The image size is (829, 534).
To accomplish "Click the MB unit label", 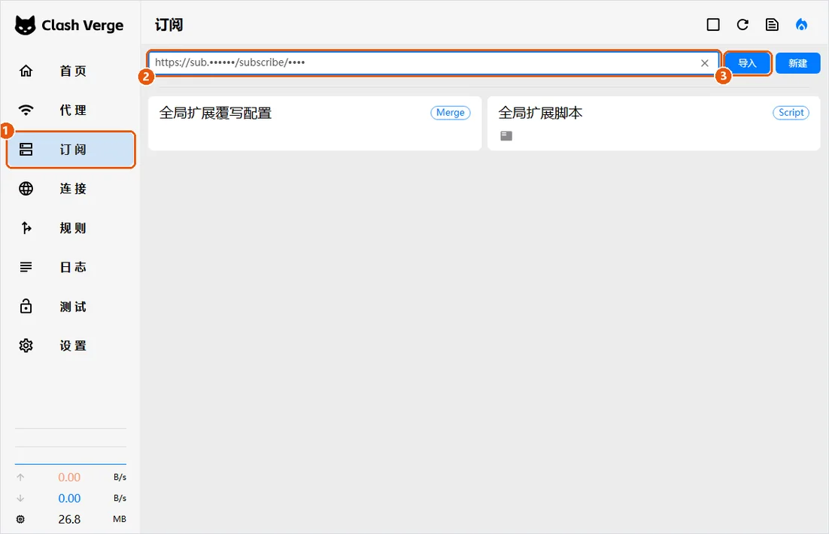I will [120, 519].
